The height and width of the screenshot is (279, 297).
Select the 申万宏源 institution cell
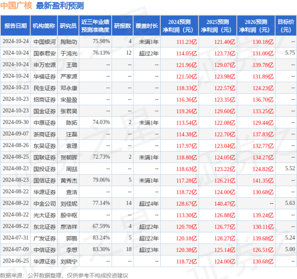(45, 65)
